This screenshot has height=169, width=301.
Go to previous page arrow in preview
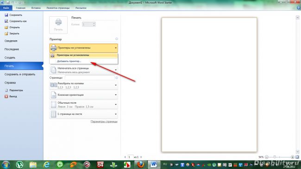pos(125,157)
